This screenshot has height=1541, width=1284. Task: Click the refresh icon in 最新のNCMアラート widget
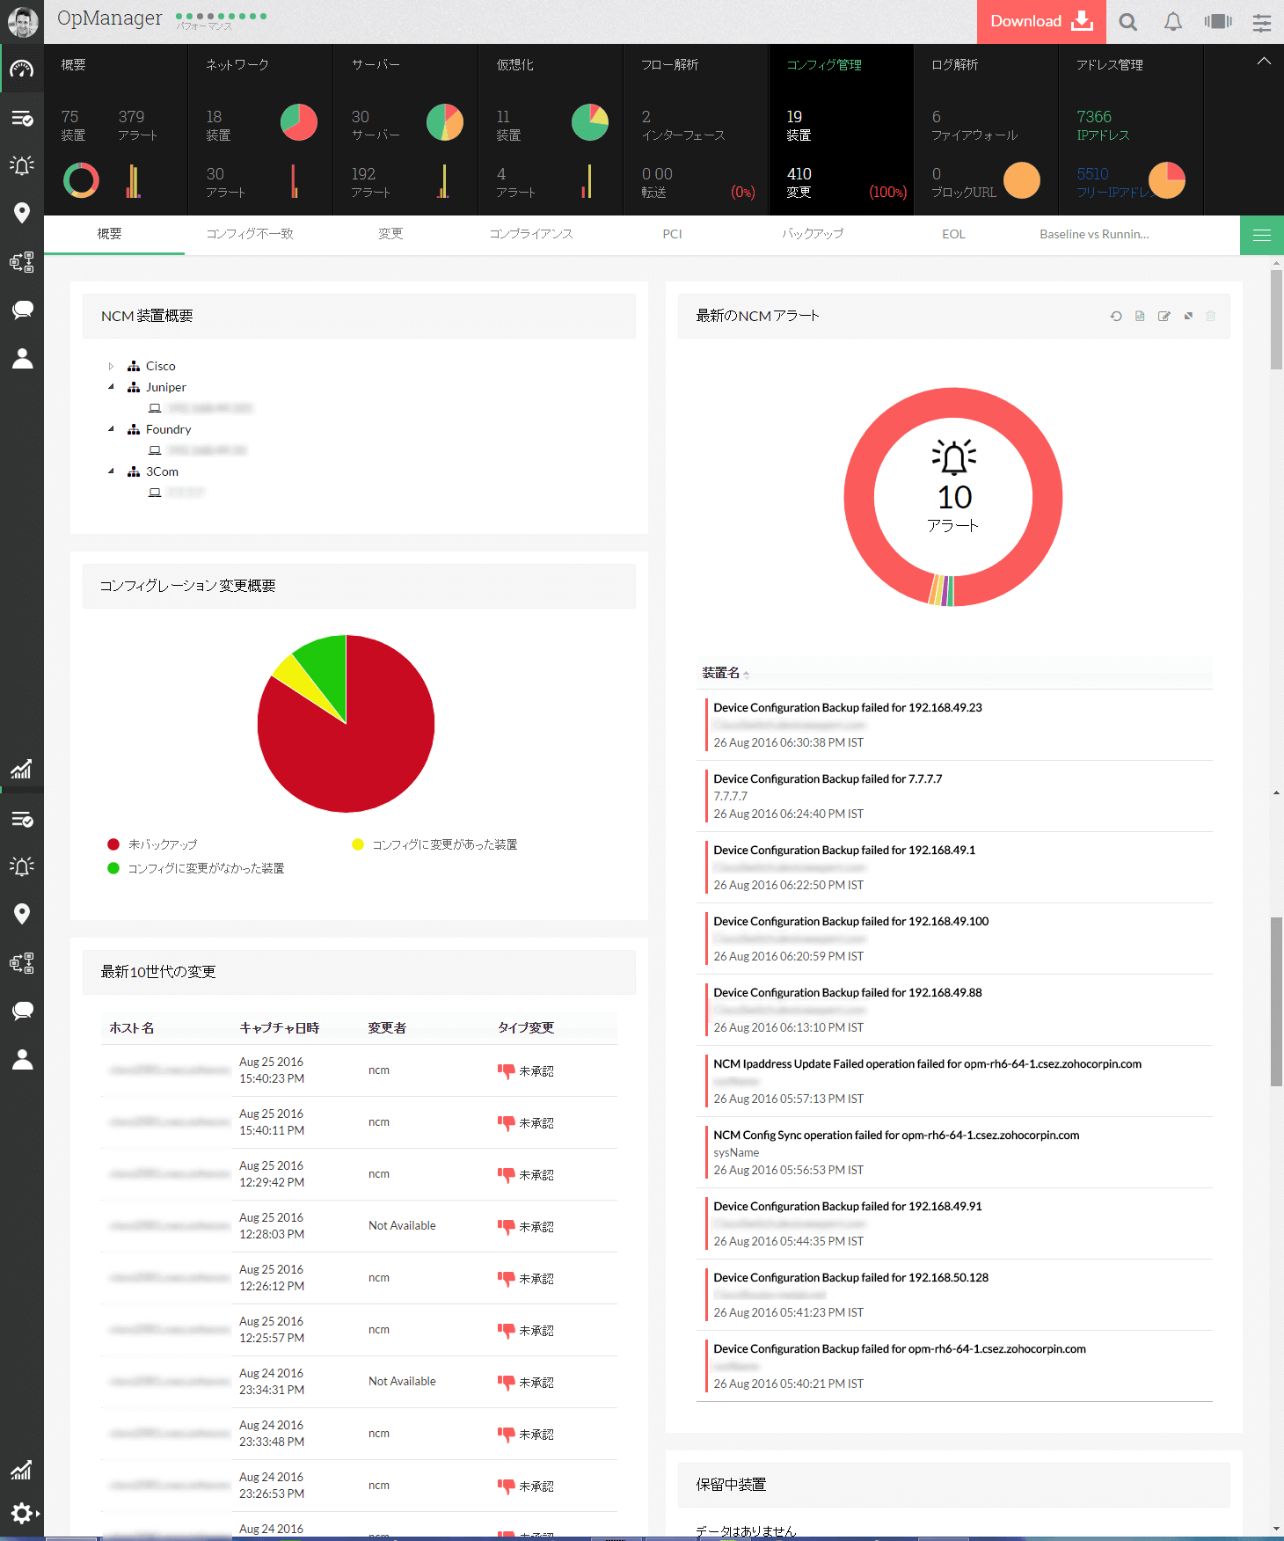click(1116, 316)
